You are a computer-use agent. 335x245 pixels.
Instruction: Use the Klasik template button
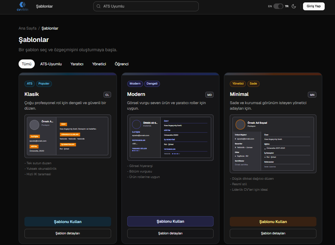68,222
